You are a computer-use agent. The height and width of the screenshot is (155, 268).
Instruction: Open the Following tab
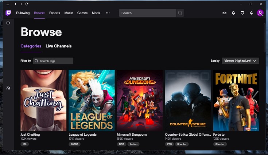click(23, 13)
